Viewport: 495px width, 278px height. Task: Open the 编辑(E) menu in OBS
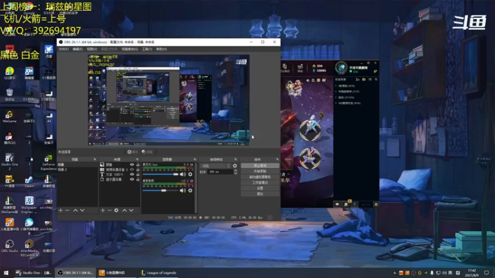click(x=77, y=49)
